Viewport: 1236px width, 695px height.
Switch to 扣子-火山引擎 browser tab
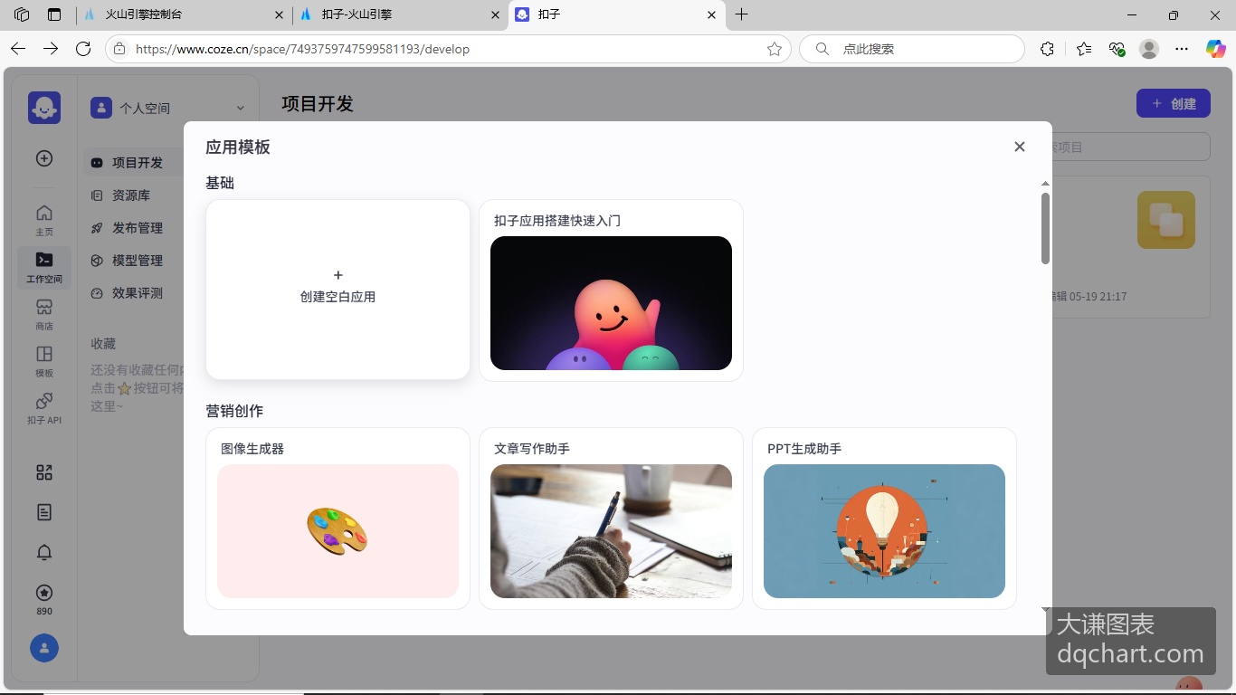coord(398,14)
